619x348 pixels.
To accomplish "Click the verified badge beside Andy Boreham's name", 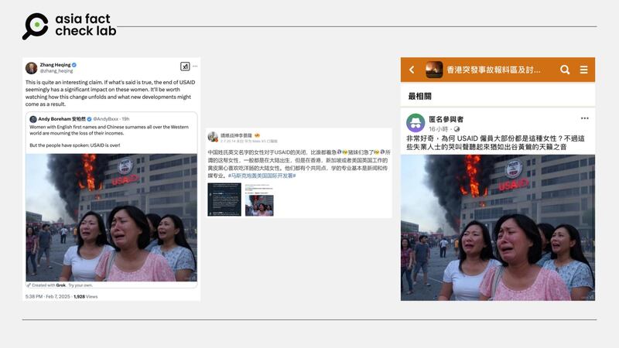I will point(89,119).
